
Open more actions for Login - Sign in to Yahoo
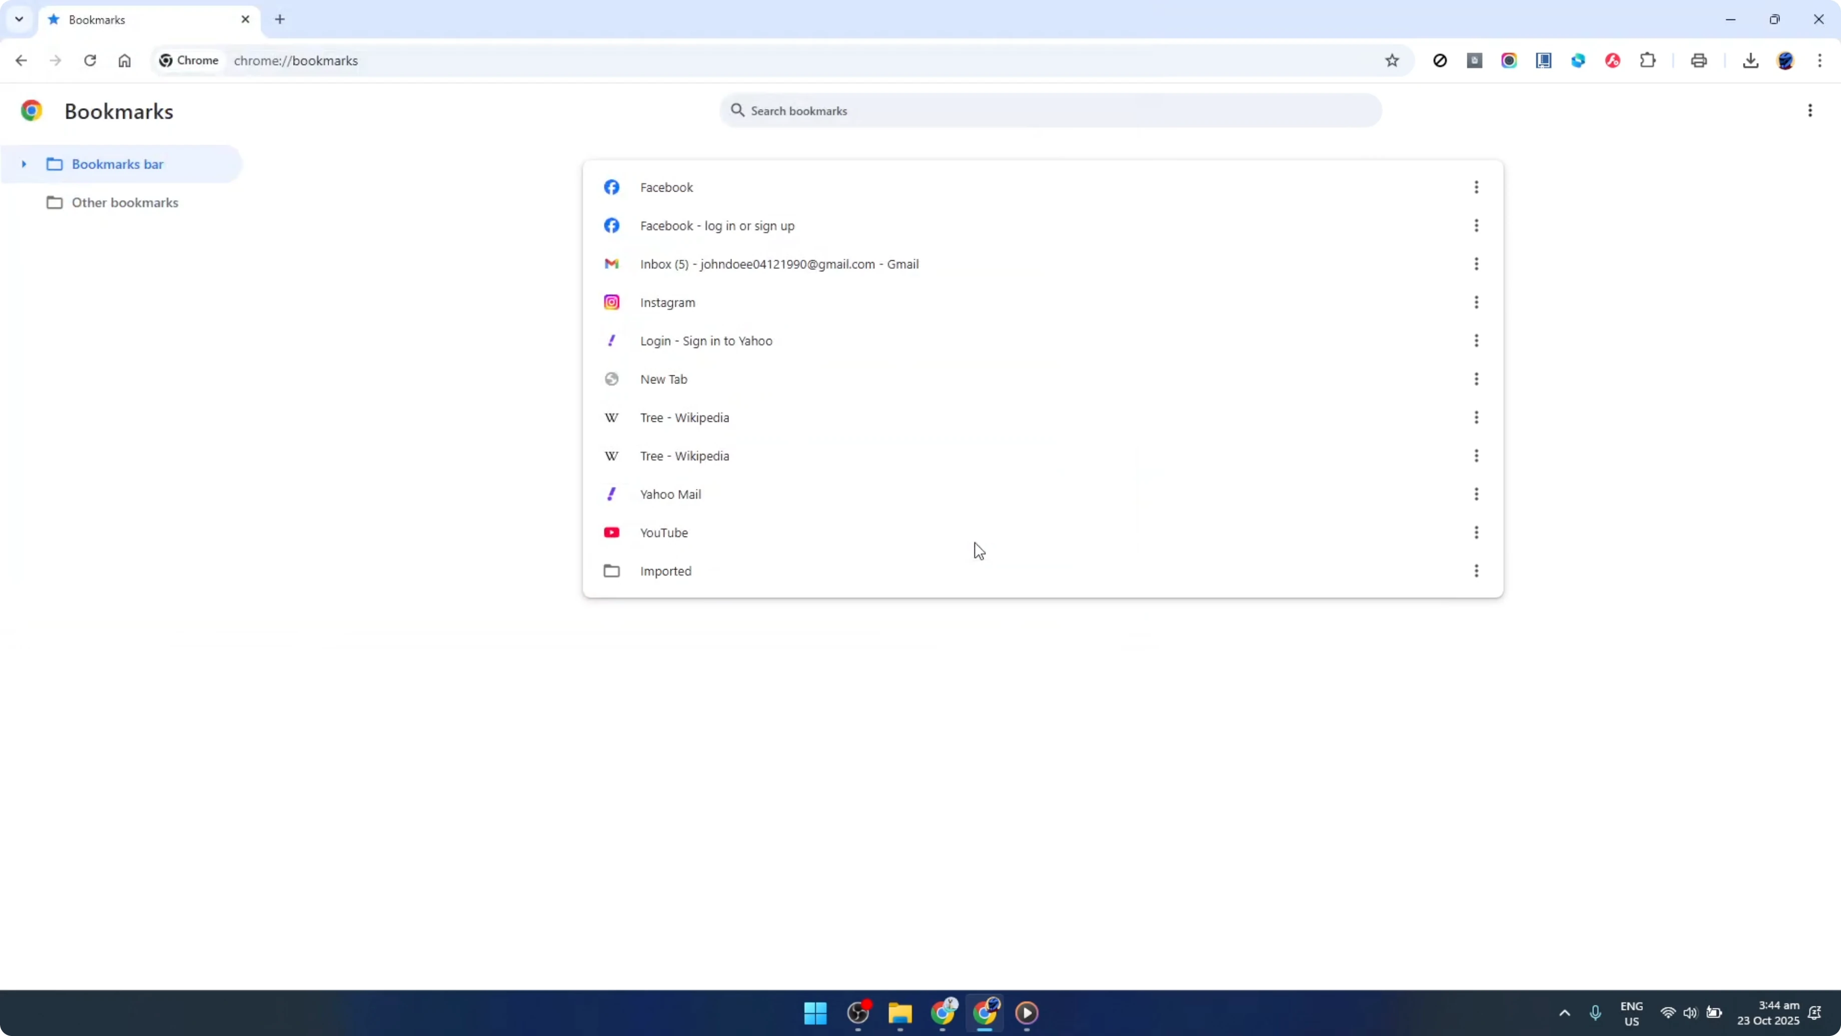1476,341
